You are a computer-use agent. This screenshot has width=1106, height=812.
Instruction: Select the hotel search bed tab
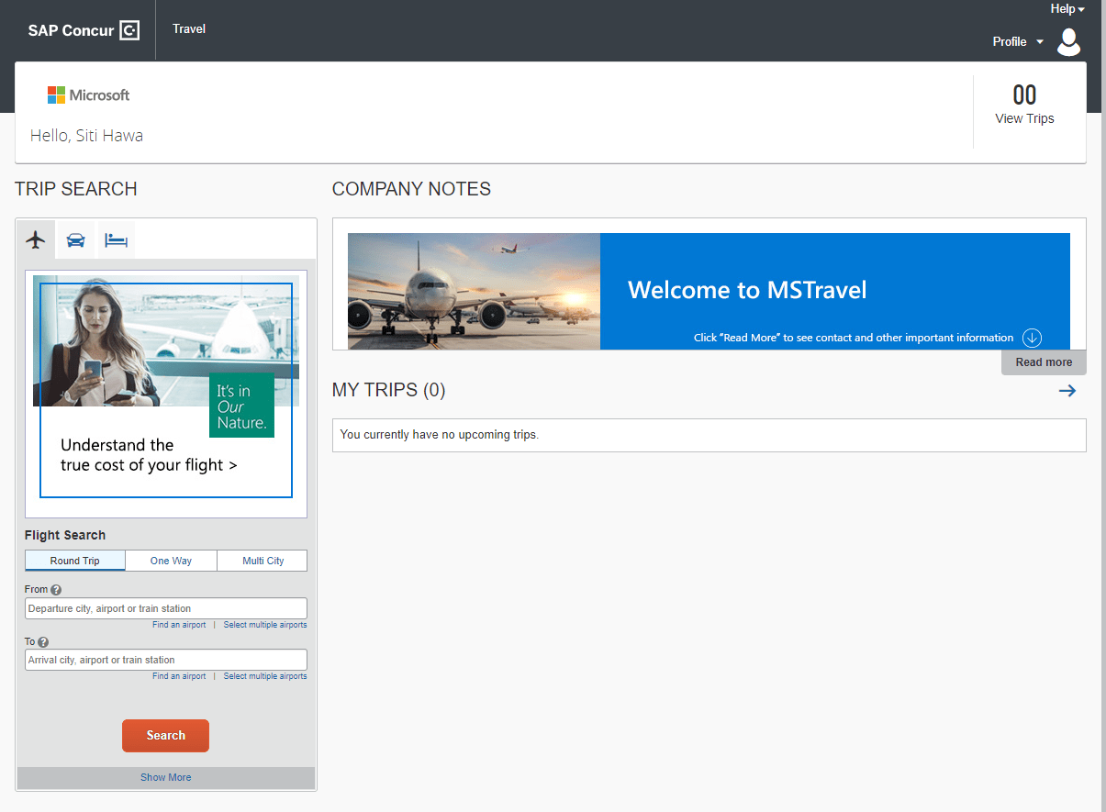tap(116, 240)
